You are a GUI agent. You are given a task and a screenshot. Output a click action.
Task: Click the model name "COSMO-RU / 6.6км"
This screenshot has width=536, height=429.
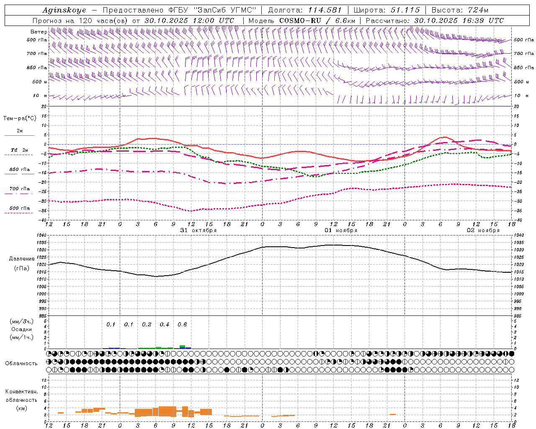pos(317,21)
